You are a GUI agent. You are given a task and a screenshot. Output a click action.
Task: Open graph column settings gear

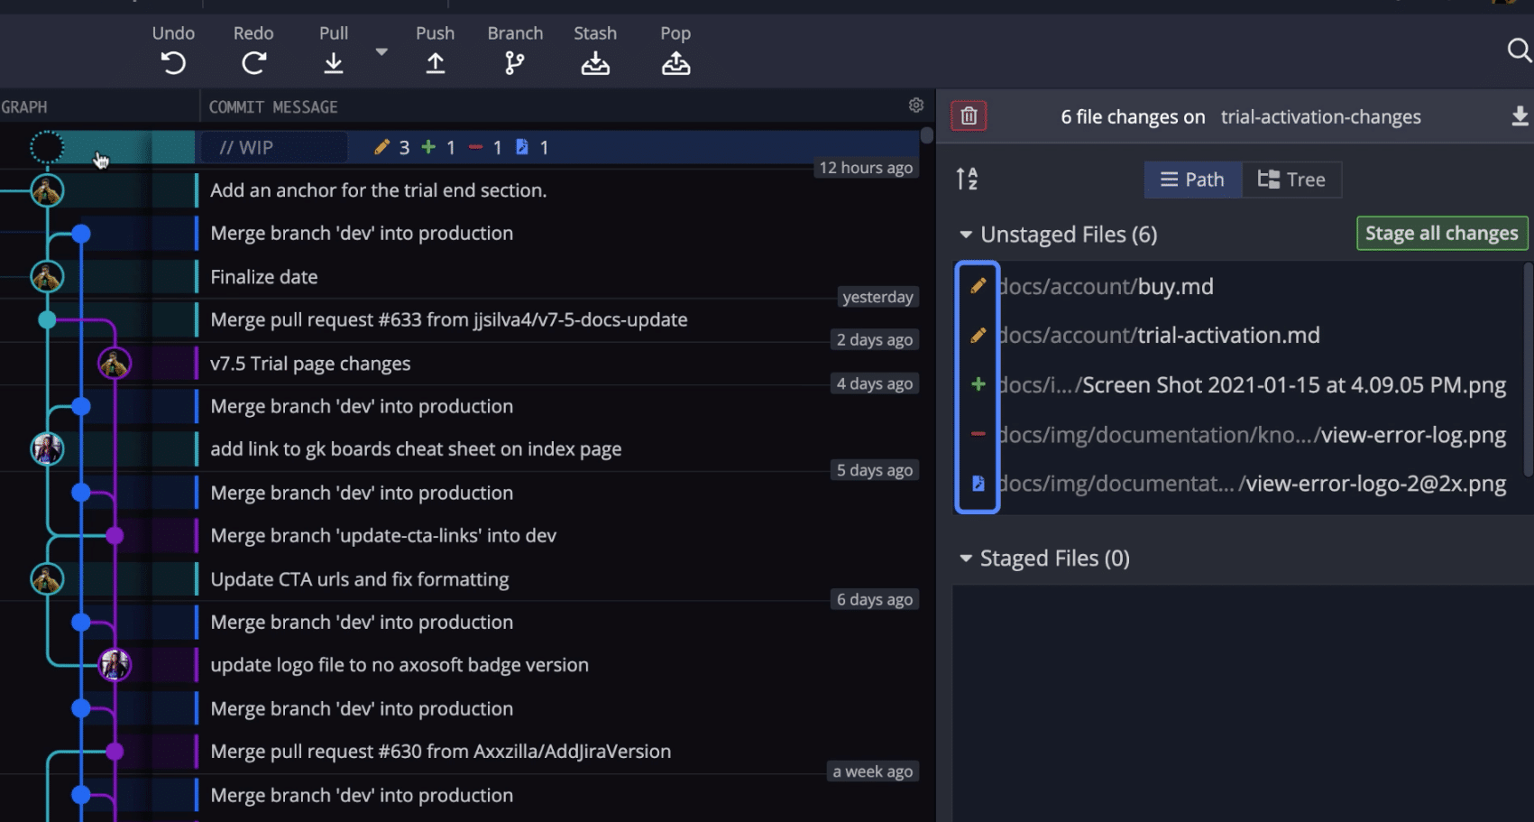916,106
